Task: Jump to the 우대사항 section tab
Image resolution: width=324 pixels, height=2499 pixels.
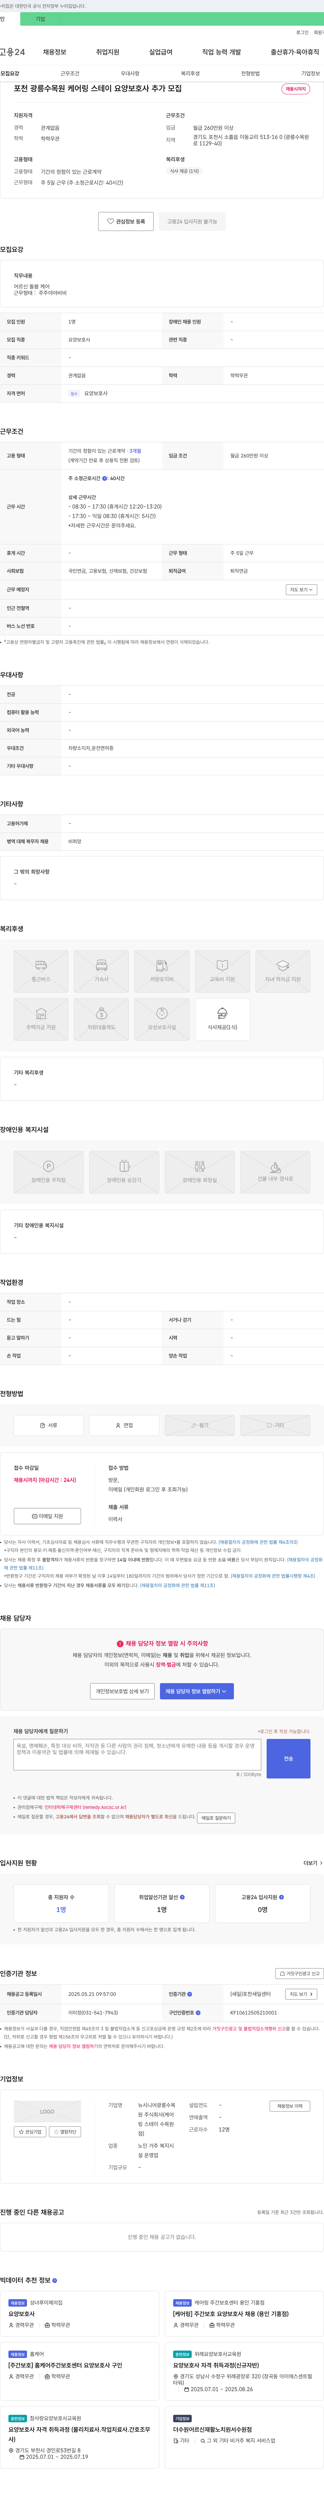Action: coord(130,74)
